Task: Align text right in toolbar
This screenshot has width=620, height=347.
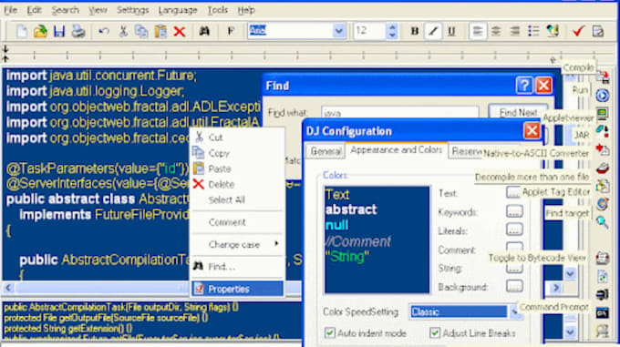Action: point(514,31)
